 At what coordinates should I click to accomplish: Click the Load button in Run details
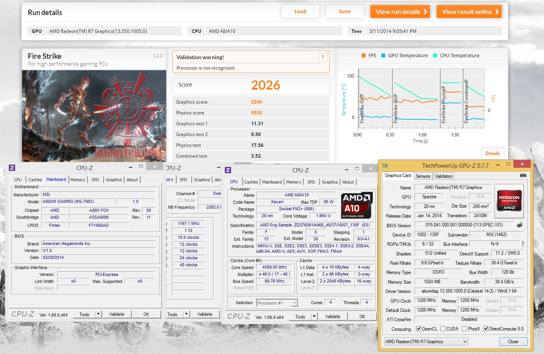300,12
